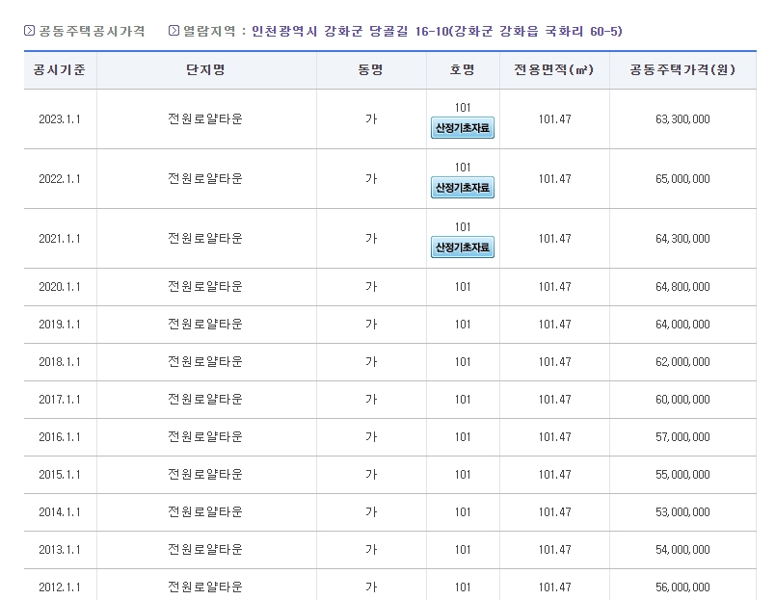This screenshot has height=600, width=775.
Task: Click the 동명 column header
Action: pyautogui.click(x=371, y=69)
